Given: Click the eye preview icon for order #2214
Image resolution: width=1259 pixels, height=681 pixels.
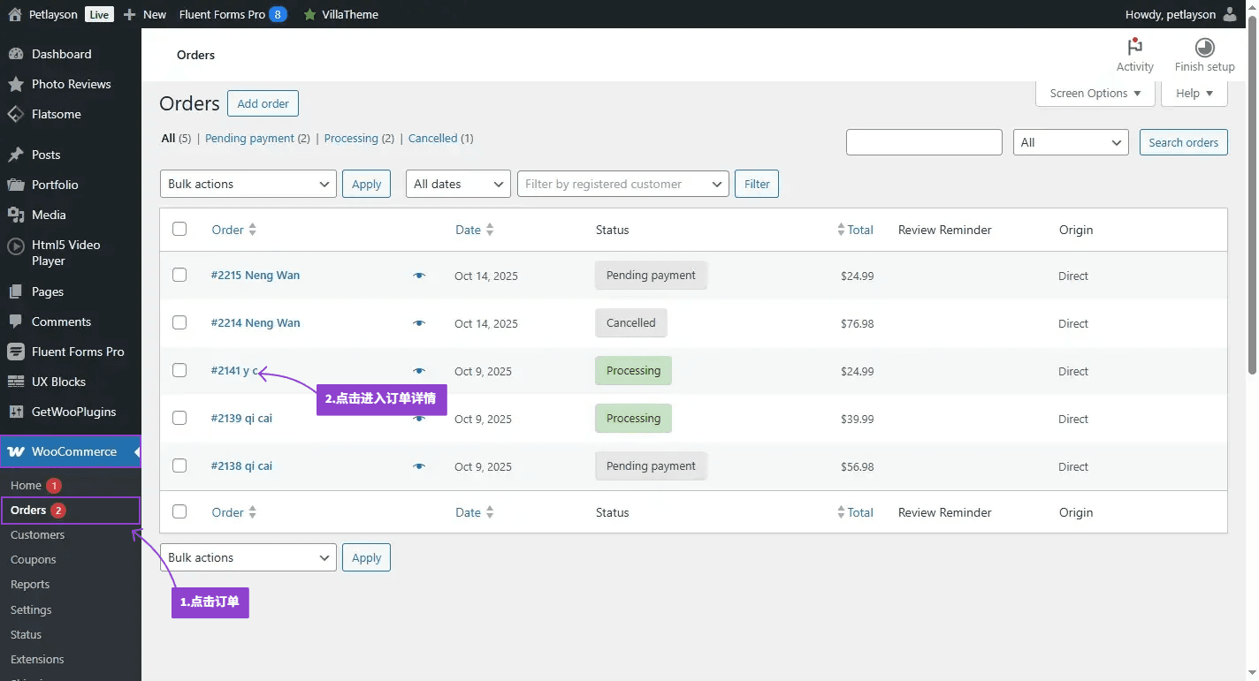Looking at the screenshot, I should click(419, 323).
